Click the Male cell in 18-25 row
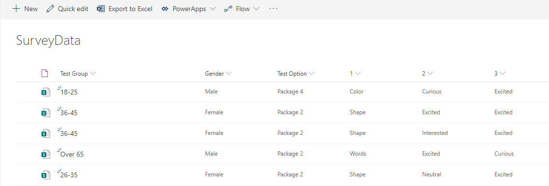 [211, 92]
